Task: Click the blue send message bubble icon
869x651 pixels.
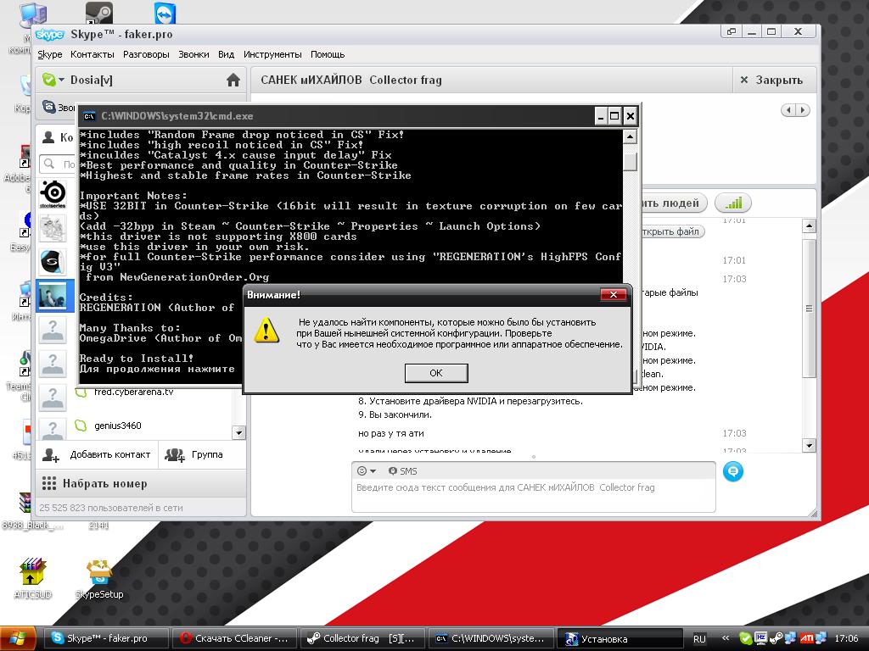Action: (732, 471)
